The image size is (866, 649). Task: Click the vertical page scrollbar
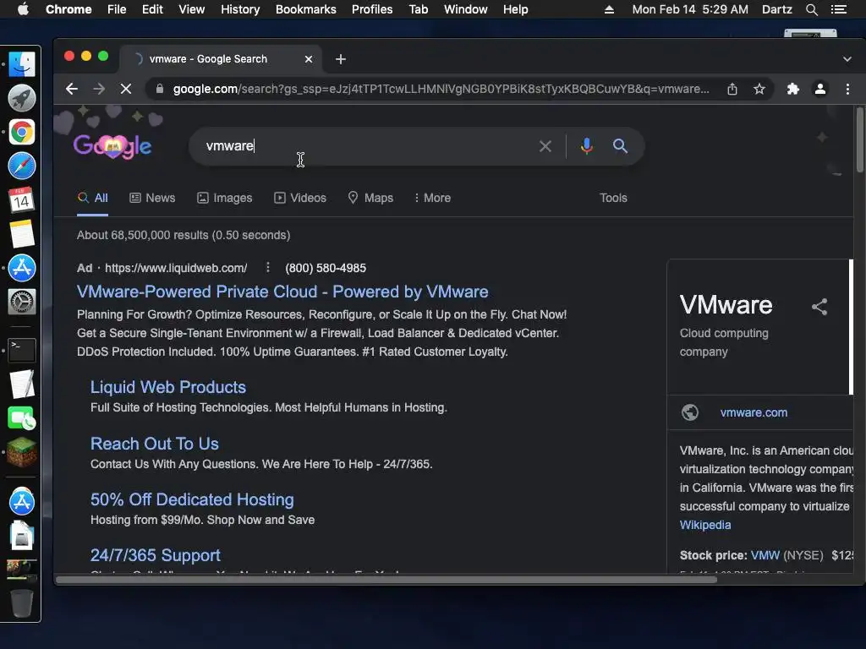click(x=859, y=139)
